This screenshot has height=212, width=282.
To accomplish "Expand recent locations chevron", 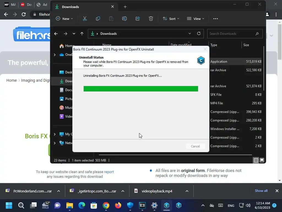I will click(x=74, y=34).
